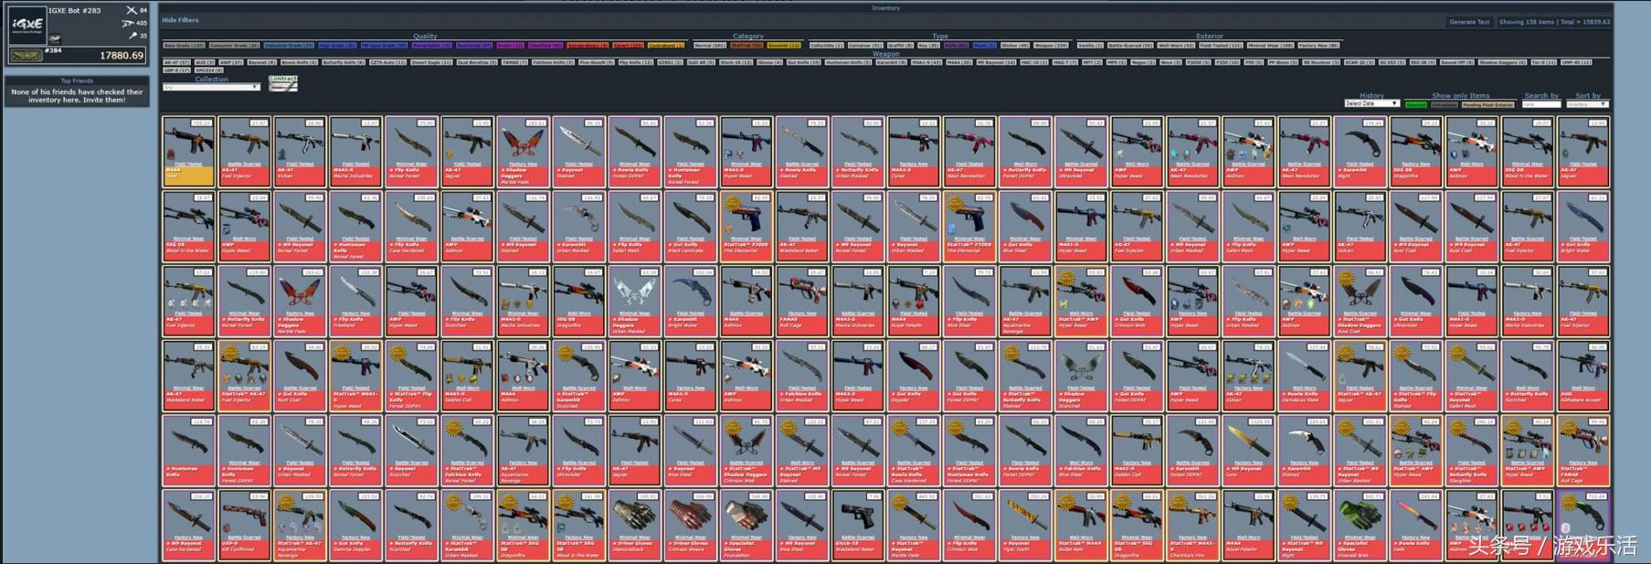Toggle the Minimal Wear (108) exterior filter
Screen dimensions: 1651x564
click(x=1270, y=45)
